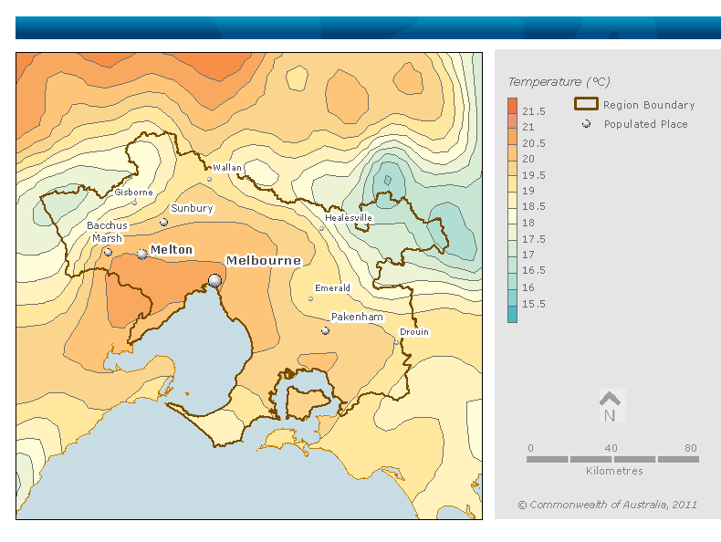This screenshot has height=542, width=721.
Task: Click the Healesville map label
Action: pyautogui.click(x=349, y=217)
